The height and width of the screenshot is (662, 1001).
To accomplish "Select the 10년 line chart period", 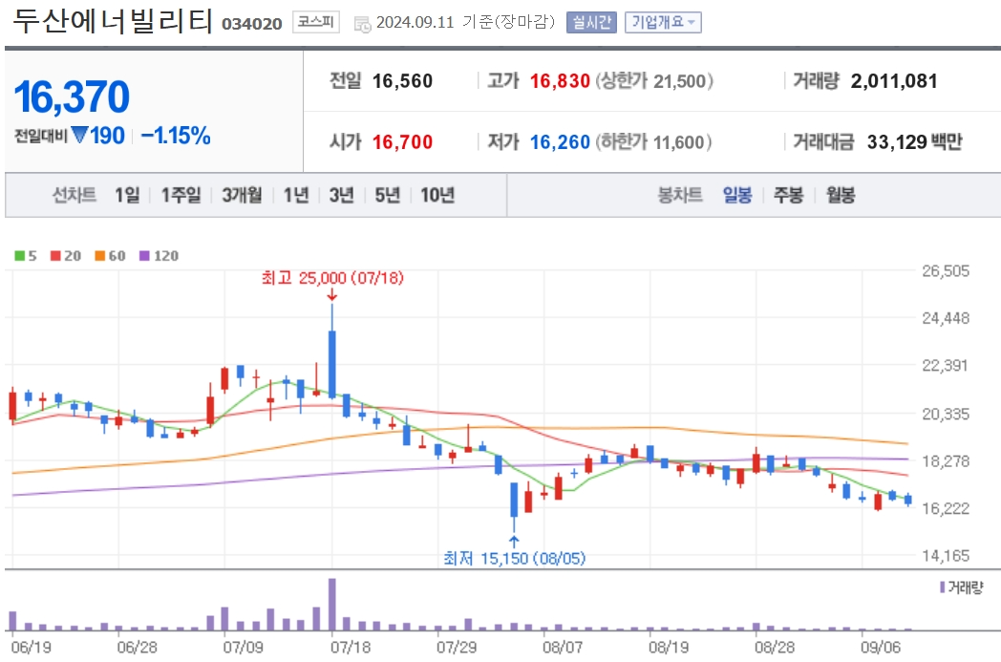I will pyautogui.click(x=437, y=195).
